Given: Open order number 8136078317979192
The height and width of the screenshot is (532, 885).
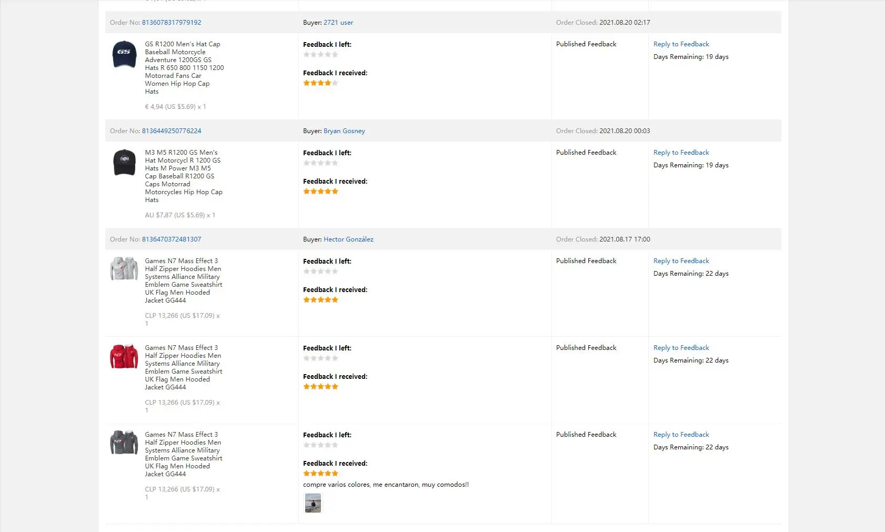Looking at the screenshot, I should 172,23.
